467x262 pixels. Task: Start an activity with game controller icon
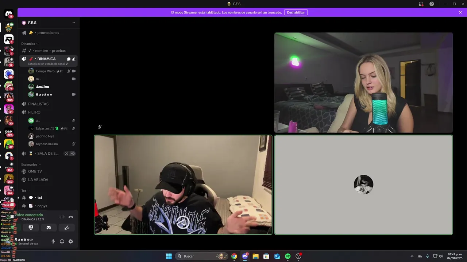(49, 227)
